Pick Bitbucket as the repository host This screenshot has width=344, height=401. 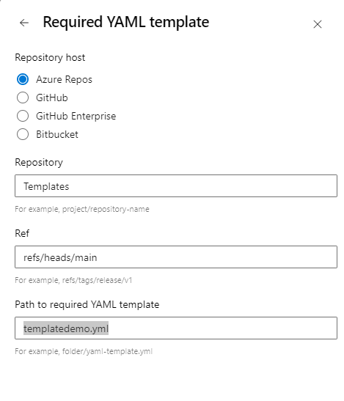(x=23, y=134)
